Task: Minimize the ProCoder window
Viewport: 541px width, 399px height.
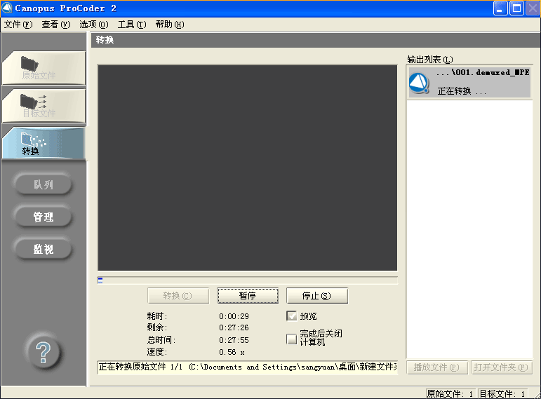Action: pos(500,8)
